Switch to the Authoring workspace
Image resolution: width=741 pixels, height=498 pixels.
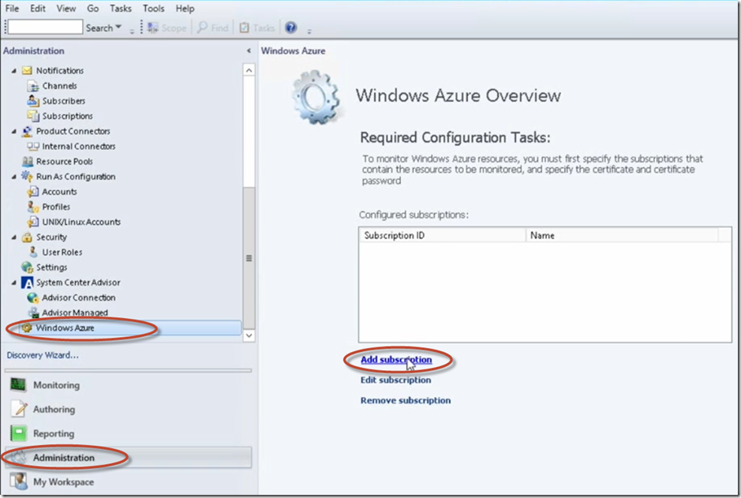click(128, 409)
